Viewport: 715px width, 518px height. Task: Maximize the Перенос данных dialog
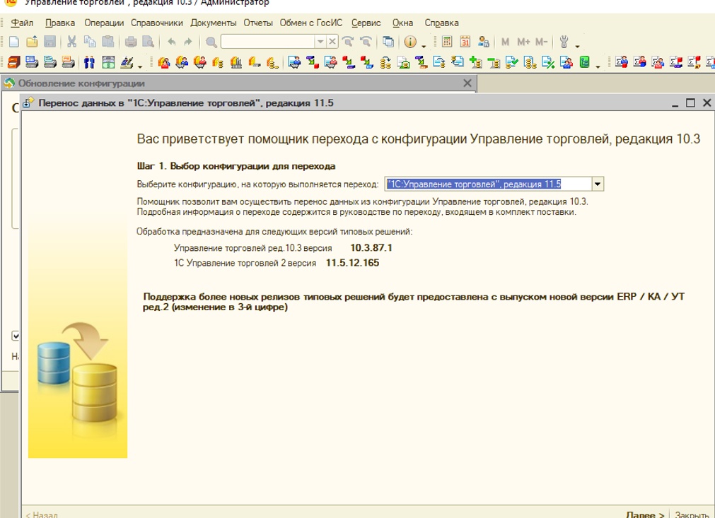pos(690,103)
